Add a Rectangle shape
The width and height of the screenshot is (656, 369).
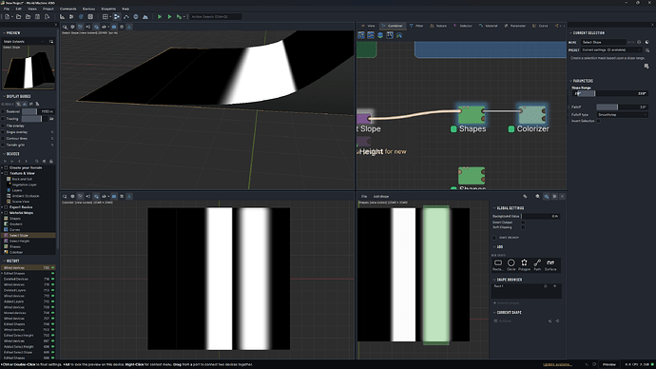(498, 264)
